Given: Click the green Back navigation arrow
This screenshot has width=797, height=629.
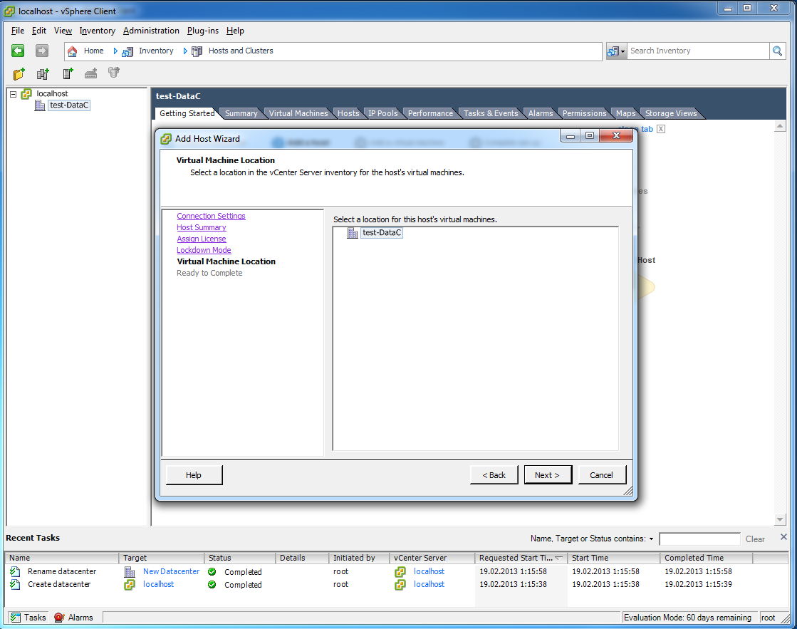Looking at the screenshot, I should point(18,51).
